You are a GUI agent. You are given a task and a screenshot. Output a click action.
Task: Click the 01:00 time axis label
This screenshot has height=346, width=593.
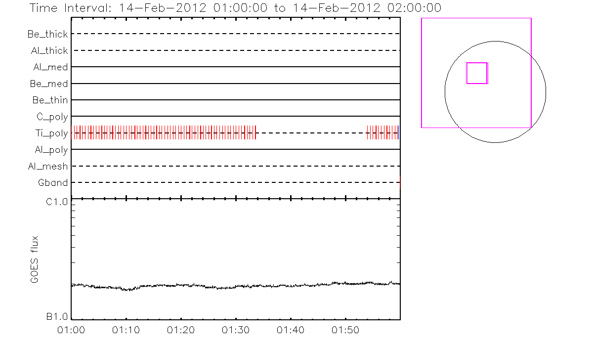pos(72,329)
